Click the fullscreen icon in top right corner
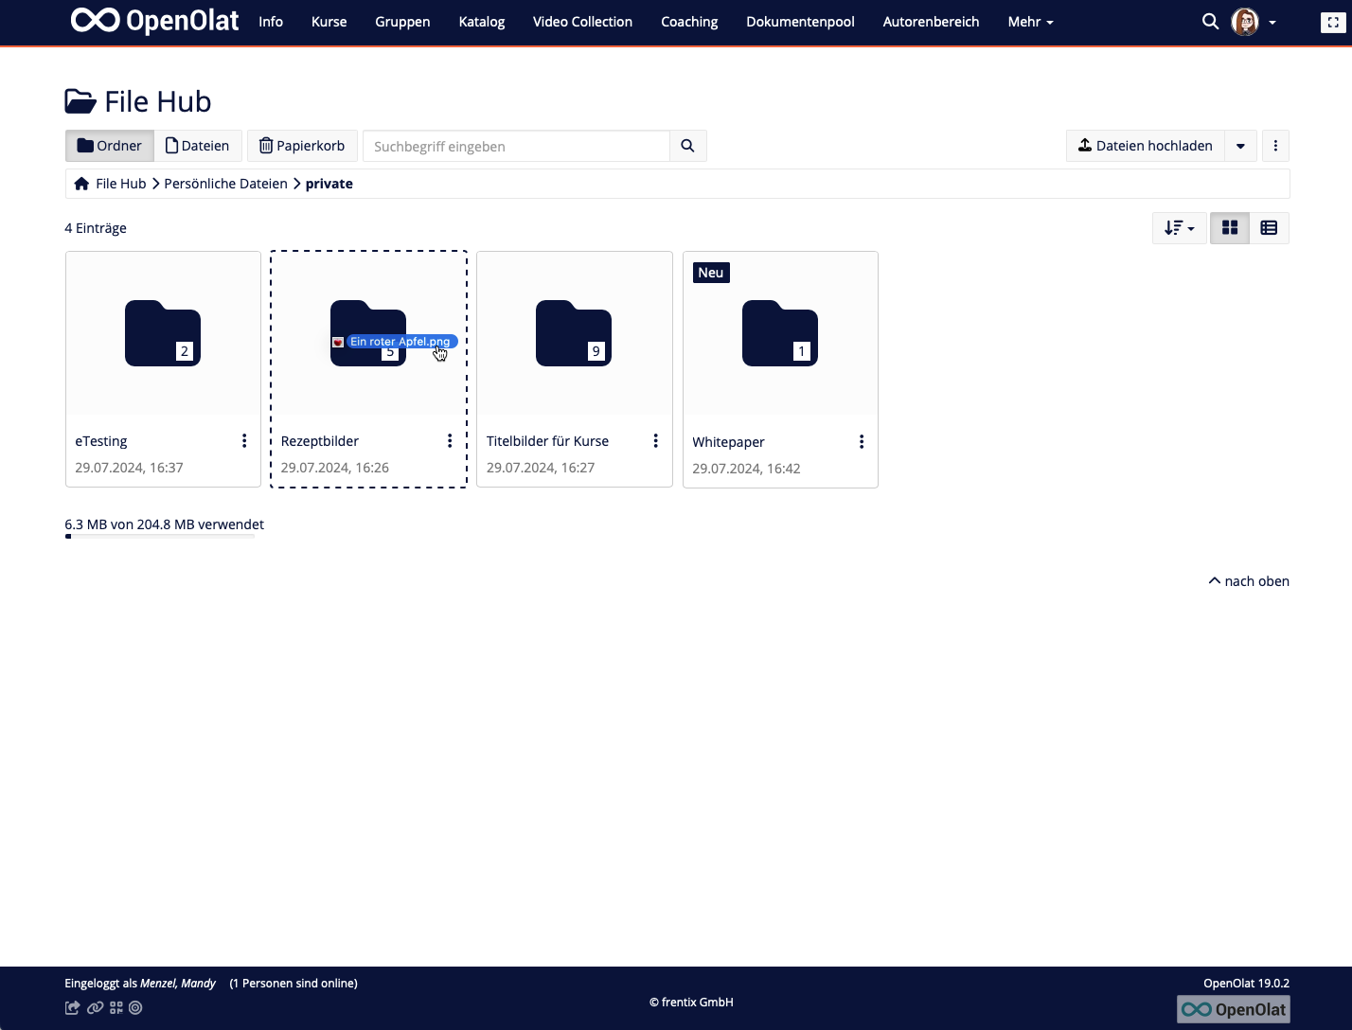The image size is (1352, 1030). coord(1332,23)
